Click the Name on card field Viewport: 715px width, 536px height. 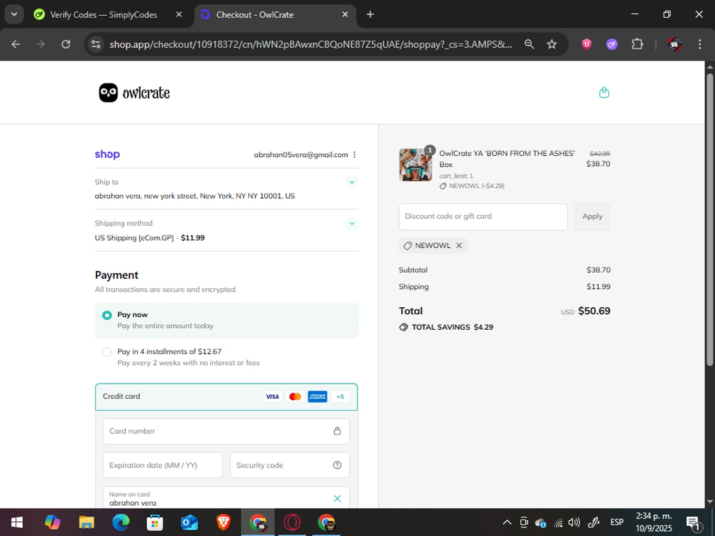tap(226, 498)
